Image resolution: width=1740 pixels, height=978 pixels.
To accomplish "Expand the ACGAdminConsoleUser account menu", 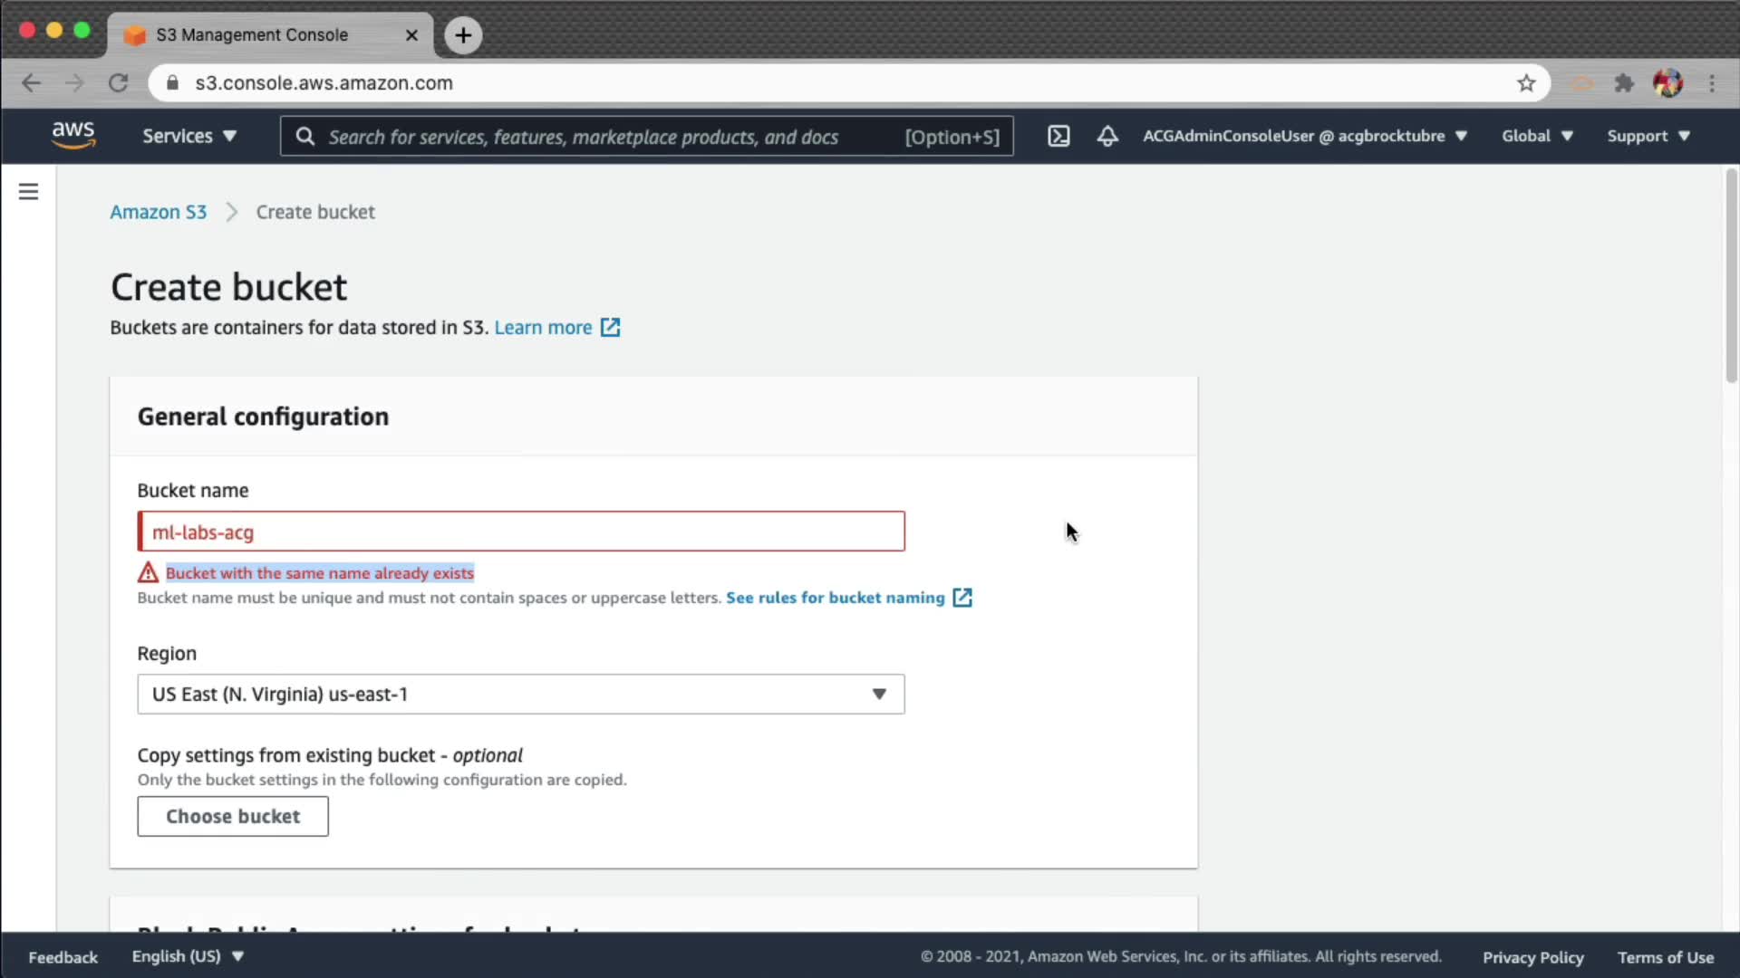I will (1304, 136).
